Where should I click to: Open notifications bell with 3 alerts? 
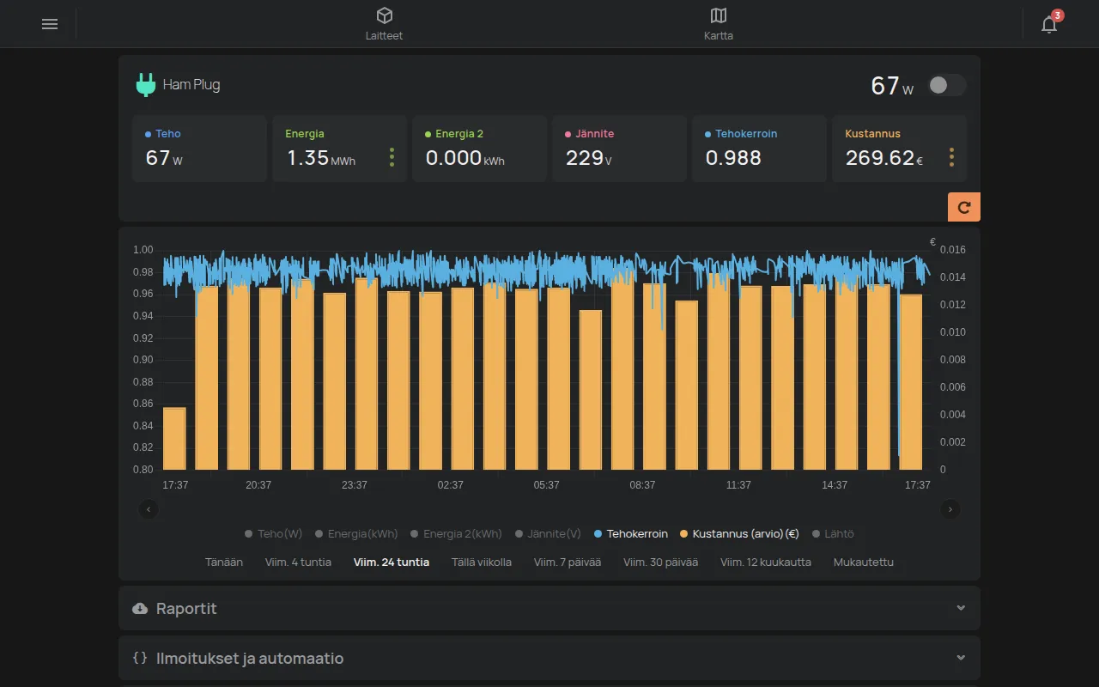[x=1049, y=24]
